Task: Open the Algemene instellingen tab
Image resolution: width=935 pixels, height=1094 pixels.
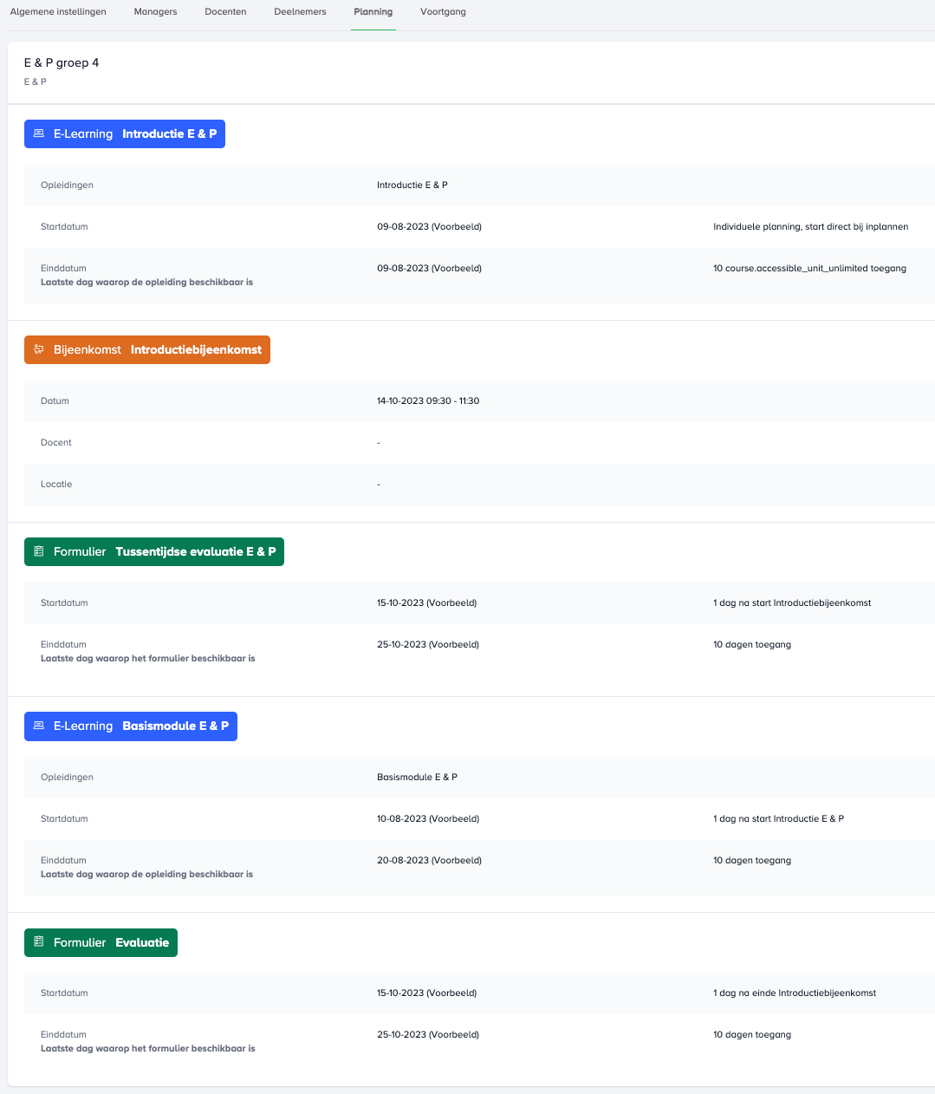Action: tap(58, 12)
